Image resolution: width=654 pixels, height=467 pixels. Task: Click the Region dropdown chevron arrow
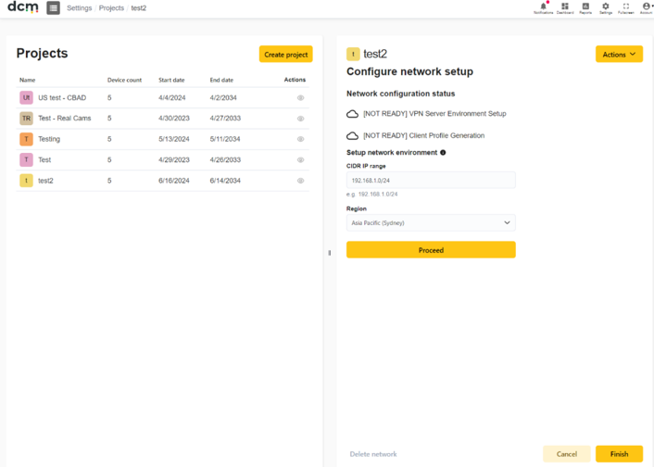click(507, 223)
